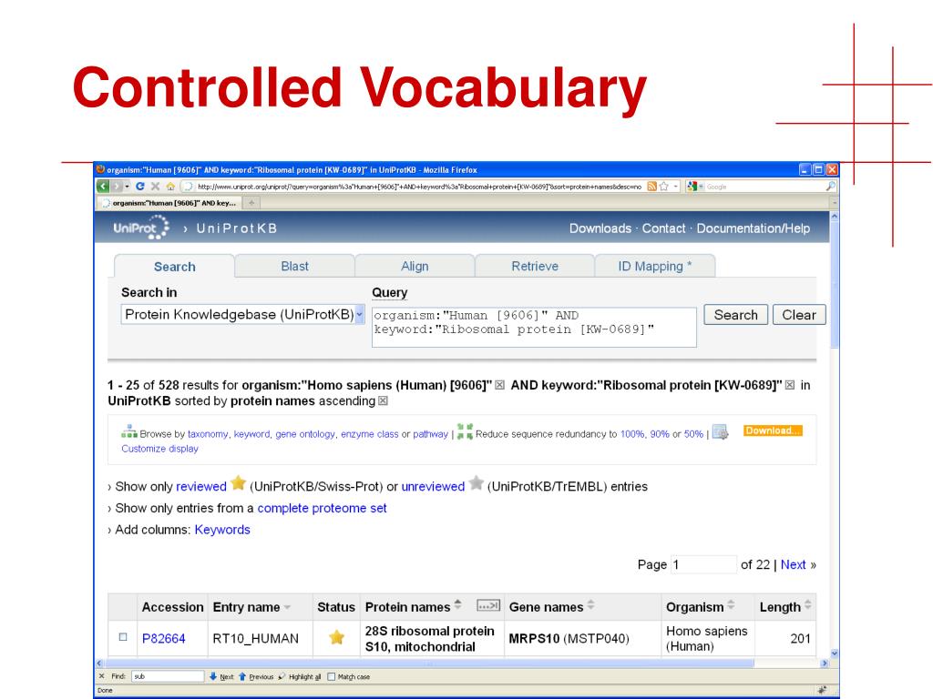The width and height of the screenshot is (933, 699).
Task: Click the vertical scrollbar down arrow
Action: (835, 653)
